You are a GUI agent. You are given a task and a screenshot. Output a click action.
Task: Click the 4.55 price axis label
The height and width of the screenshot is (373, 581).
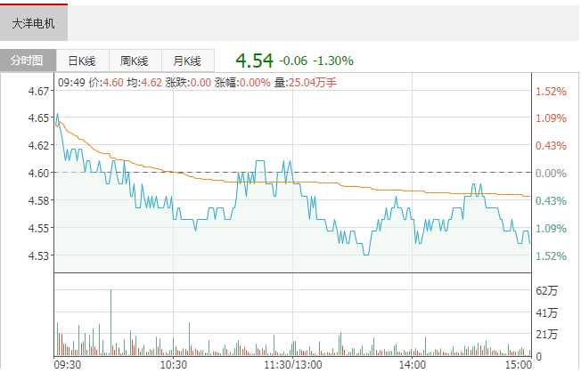(x=38, y=228)
